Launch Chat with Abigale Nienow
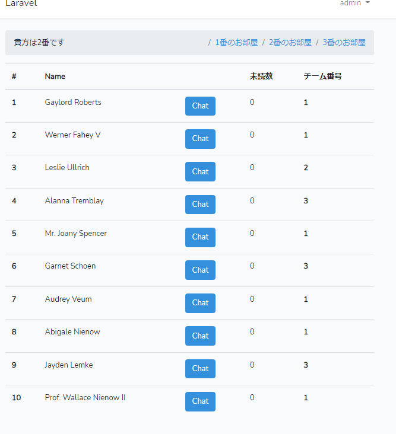Viewport: 396px width, 434px height. pyautogui.click(x=200, y=336)
